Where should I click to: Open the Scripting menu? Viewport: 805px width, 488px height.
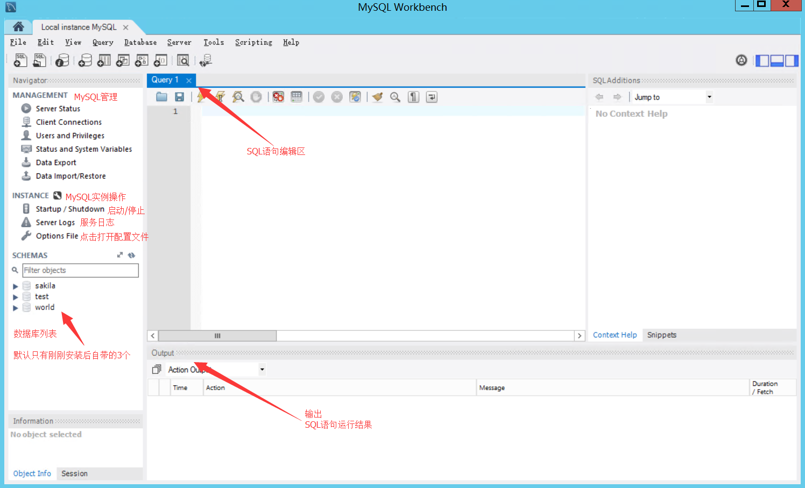(x=253, y=42)
